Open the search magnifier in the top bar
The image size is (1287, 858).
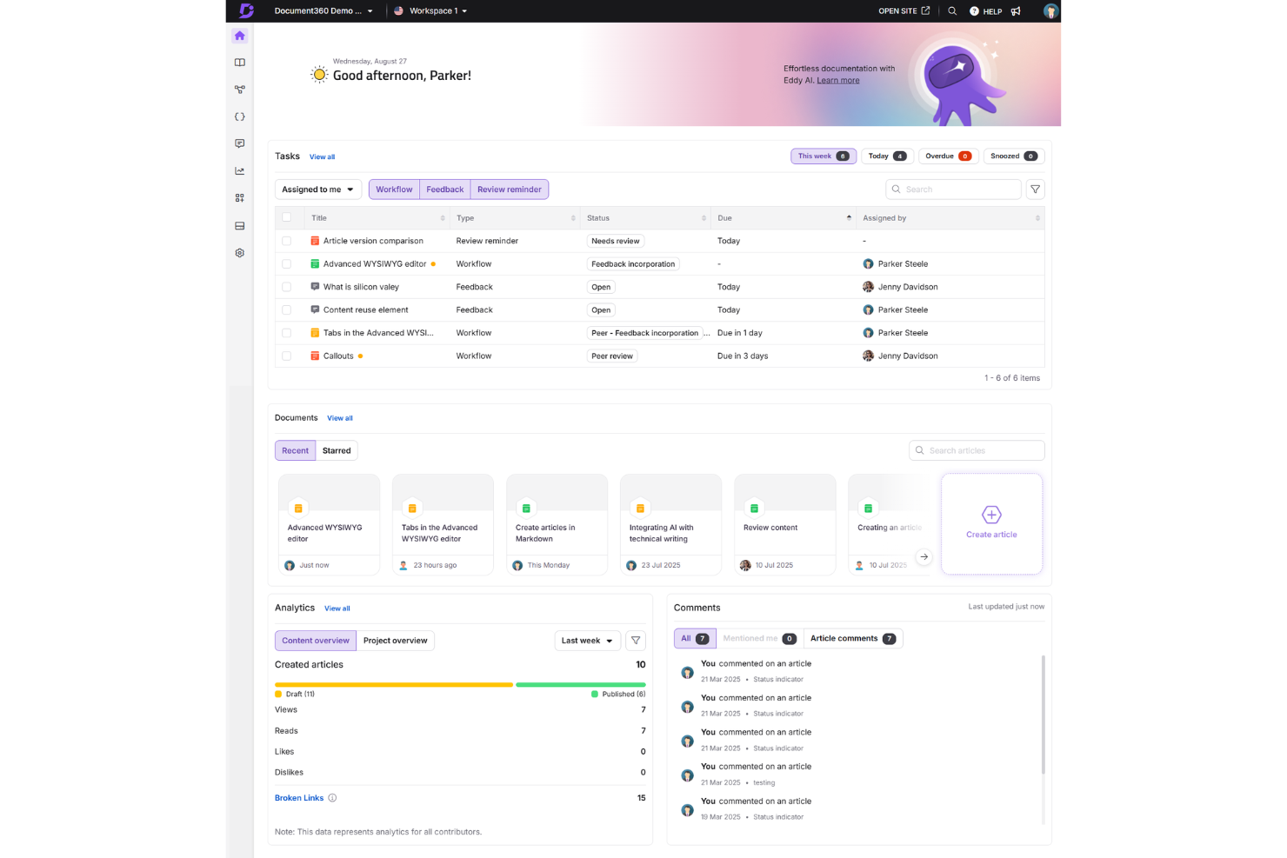[952, 10]
